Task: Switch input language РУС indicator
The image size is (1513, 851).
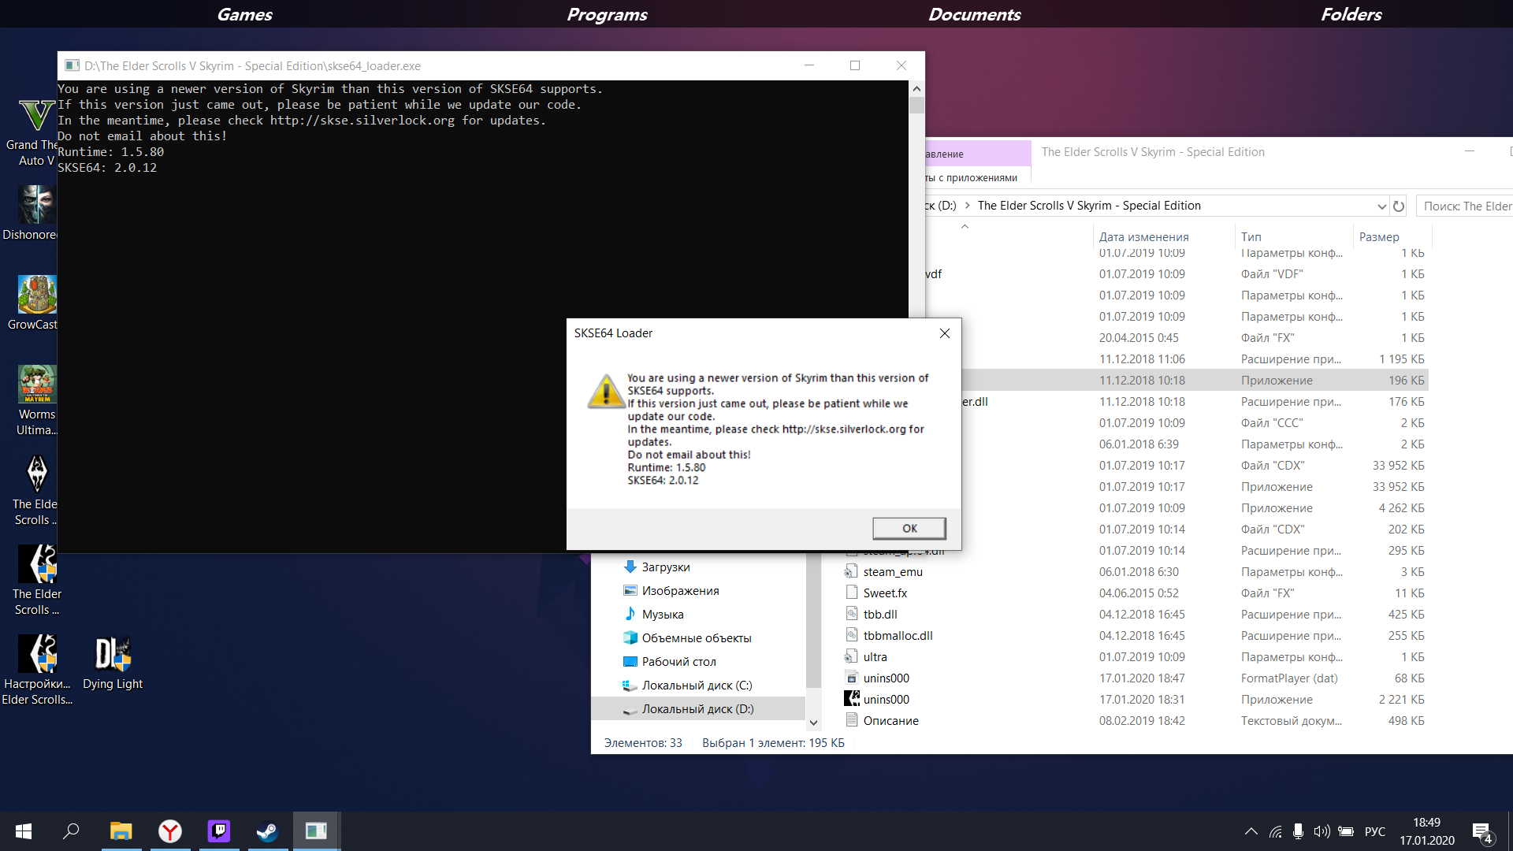Action: pyautogui.click(x=1374, y=831)
